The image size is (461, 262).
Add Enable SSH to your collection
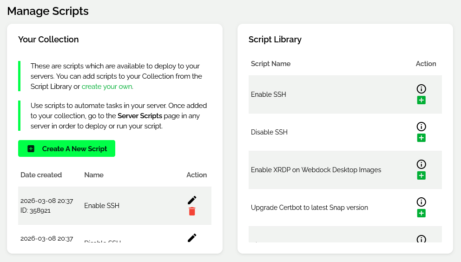click(421, 100)
